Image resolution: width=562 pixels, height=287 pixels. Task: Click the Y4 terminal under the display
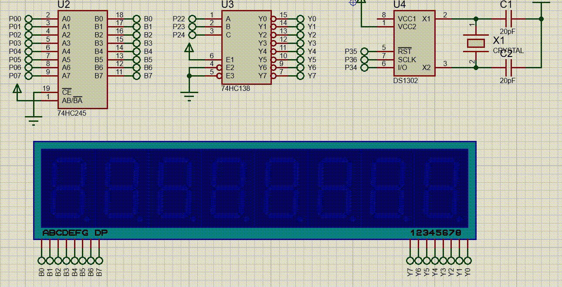[x=435, y=260]
